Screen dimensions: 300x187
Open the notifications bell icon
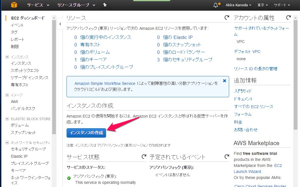click(216, 5)
